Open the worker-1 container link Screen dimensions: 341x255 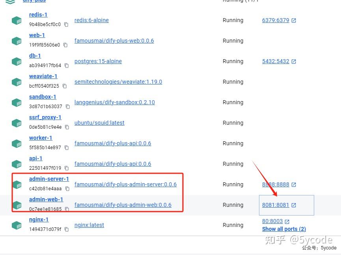pos(41,138)
